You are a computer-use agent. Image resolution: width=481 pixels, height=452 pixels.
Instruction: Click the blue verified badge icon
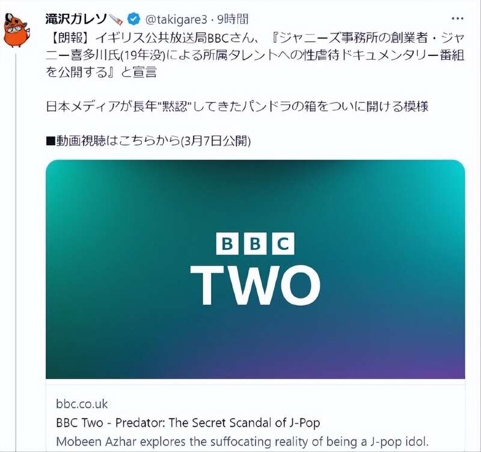(x=133, y=19)
